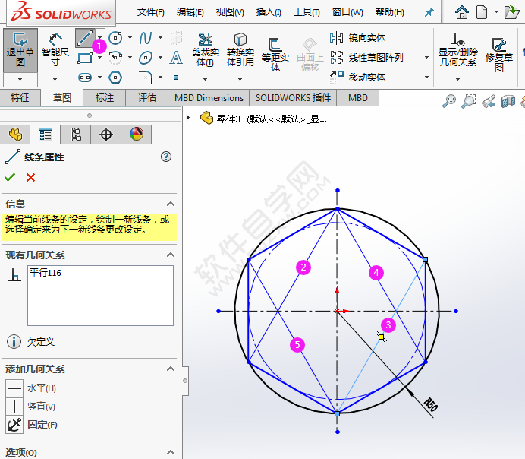Select the Ellipse tool
This screenshot has height=459, width=525.
146,58
